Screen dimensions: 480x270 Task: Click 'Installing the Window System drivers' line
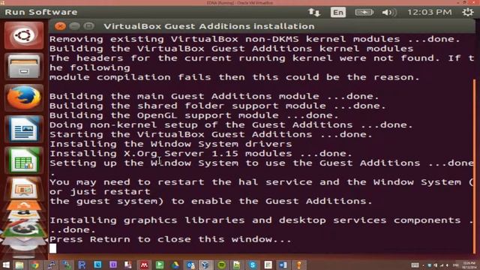click(x=170, y=144)
